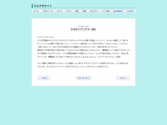Click the post title ネガポジアングラー見た

[x=83, y=29]
